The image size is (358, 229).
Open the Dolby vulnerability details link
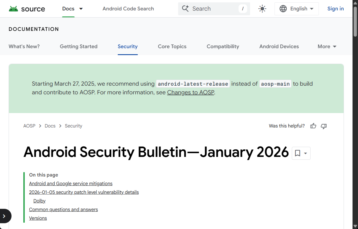tap(39, 201)
